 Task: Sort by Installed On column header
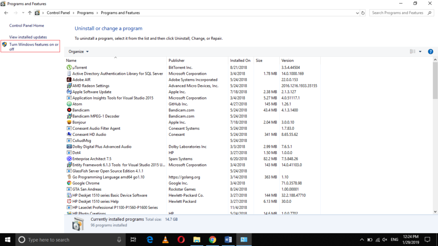(x=241, y=60)
